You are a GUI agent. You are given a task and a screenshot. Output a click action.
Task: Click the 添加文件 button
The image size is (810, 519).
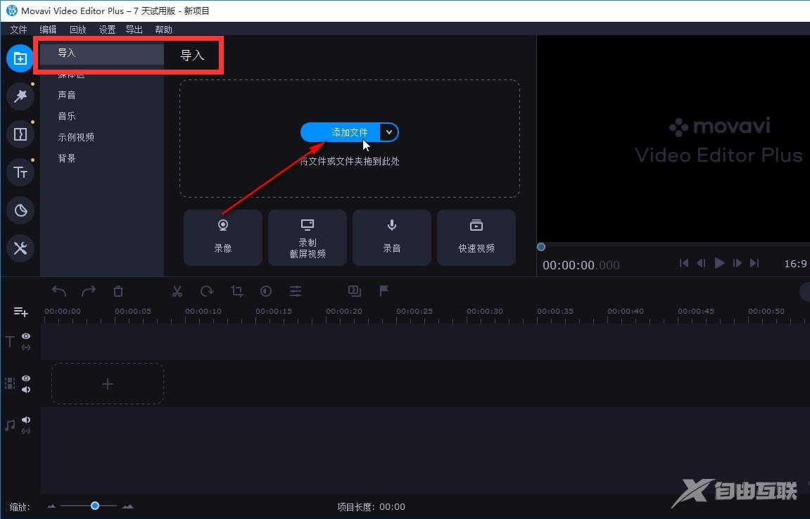coord(341,132)
